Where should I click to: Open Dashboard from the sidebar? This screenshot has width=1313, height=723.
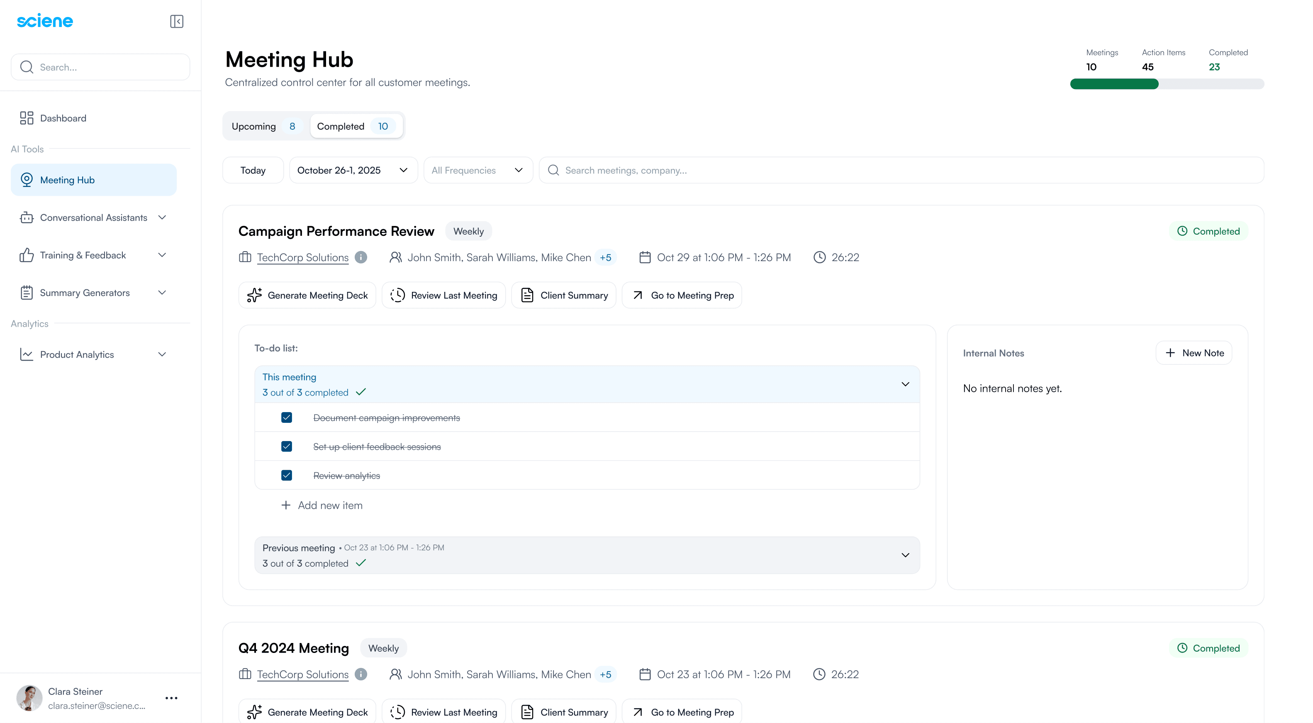pyautogui.click(x=63, y=118)
